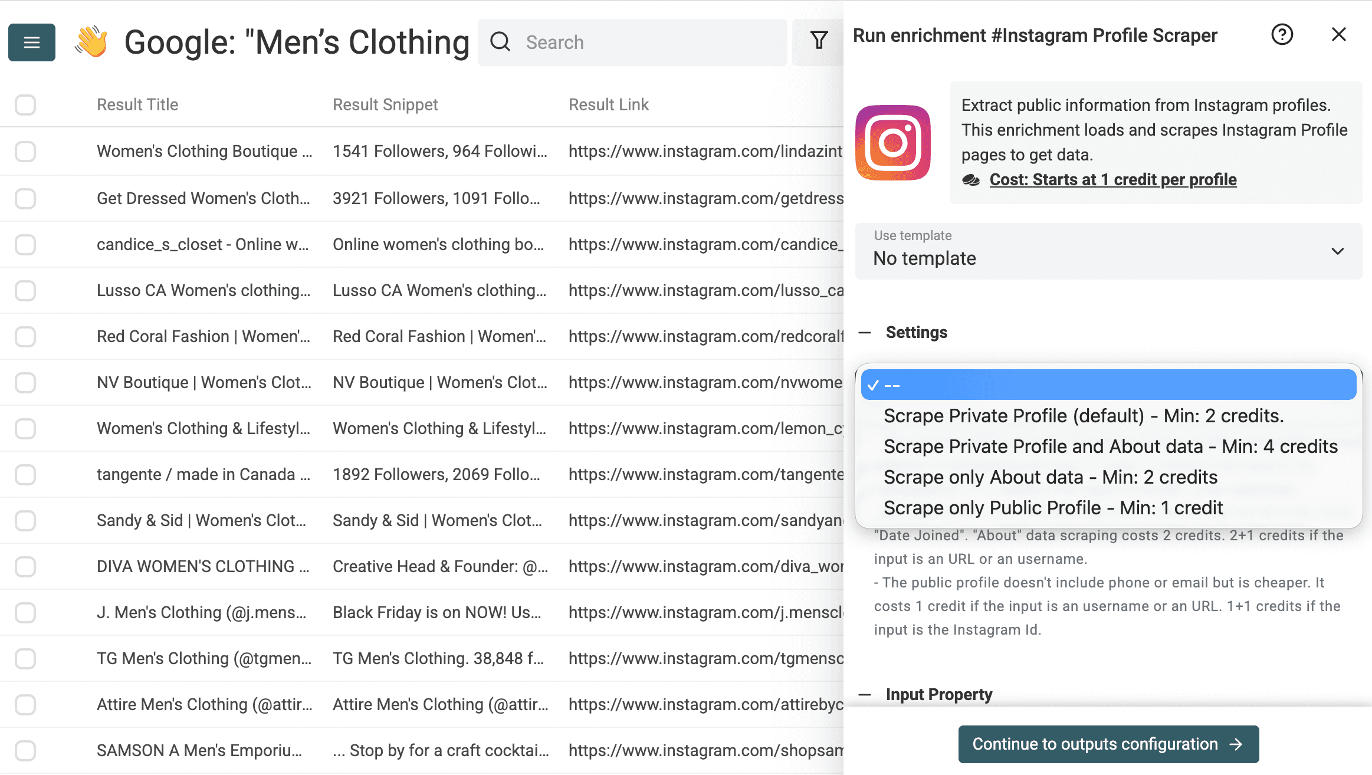Viewport: 1372px width, 775px height.
Task: Close the enrichment panel with X
Action: click(1338, 35)
